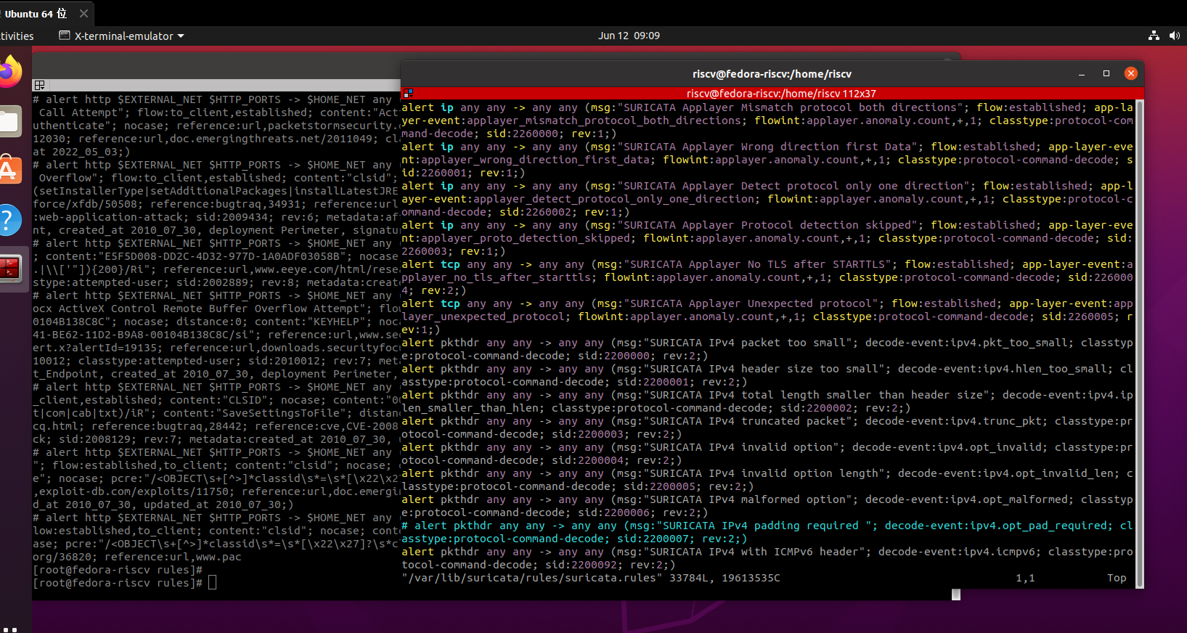Image resolution: width=1187 pixels, height=633 pixels.
Task: Close the riscv@fedora-riscv front window
Action: 1130,73
